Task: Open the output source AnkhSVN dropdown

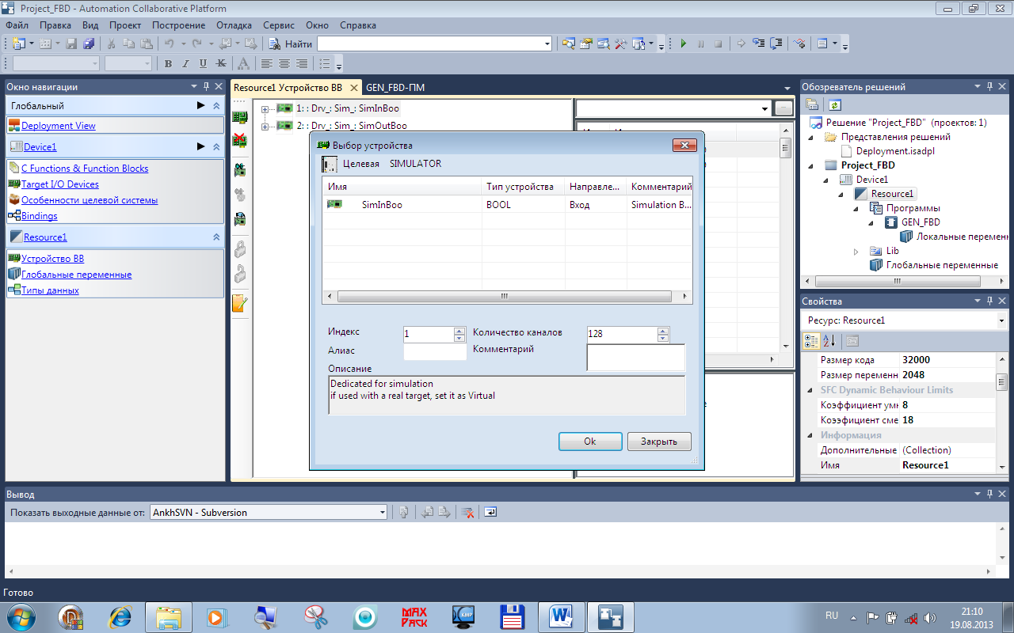Action: tap(382, 513)
